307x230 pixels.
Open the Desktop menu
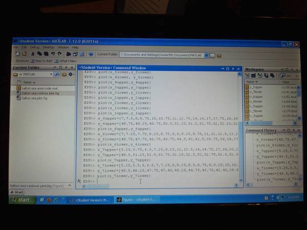tap(48, 48)
